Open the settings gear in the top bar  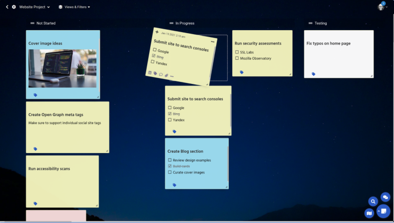coord(13,6)
